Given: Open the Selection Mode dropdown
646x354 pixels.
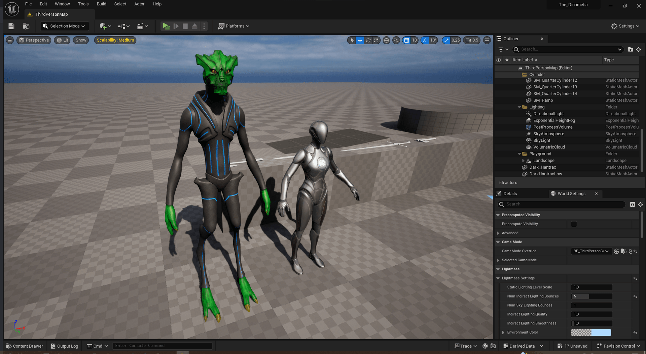Looking at the screenshot, I should coord(64,26).
